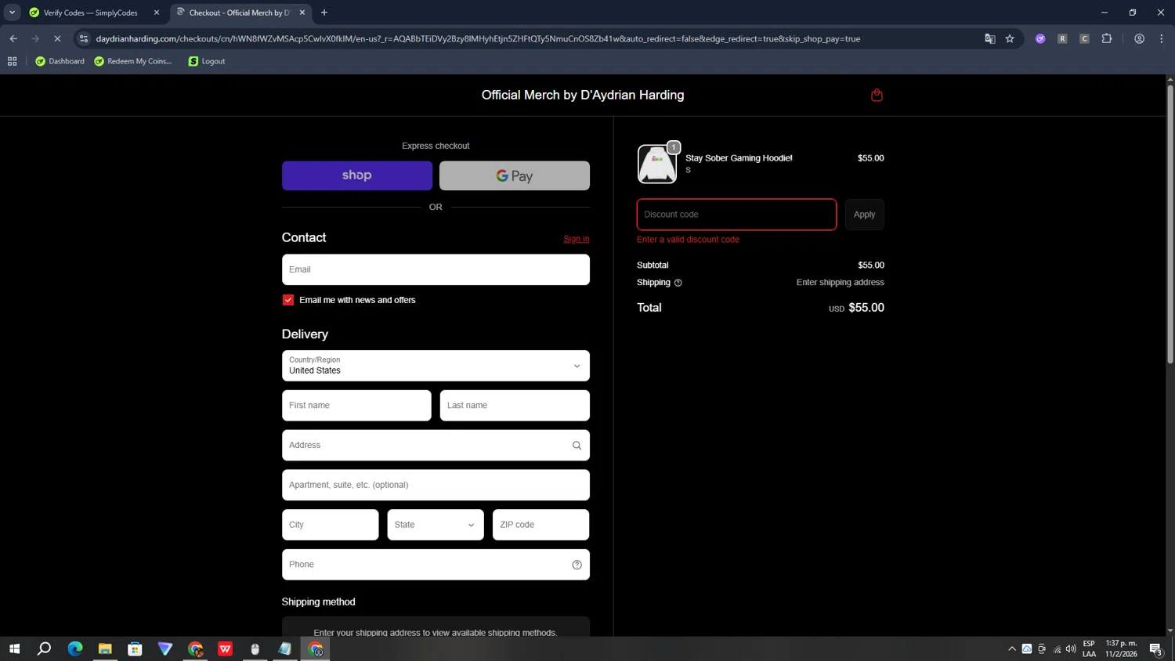1175x661 pixels.
Task: Click the Sign in link
Action: 577,239
